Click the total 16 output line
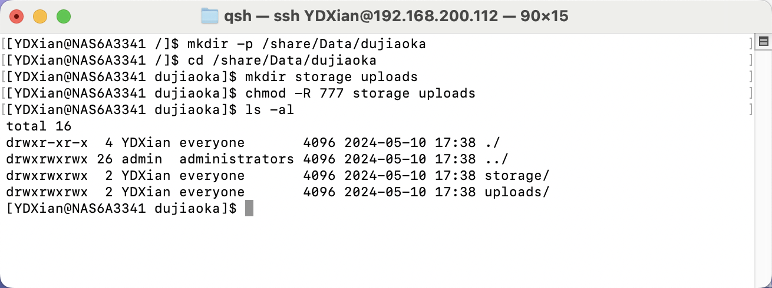Screen dimensions: 772x288 point(38,126)
